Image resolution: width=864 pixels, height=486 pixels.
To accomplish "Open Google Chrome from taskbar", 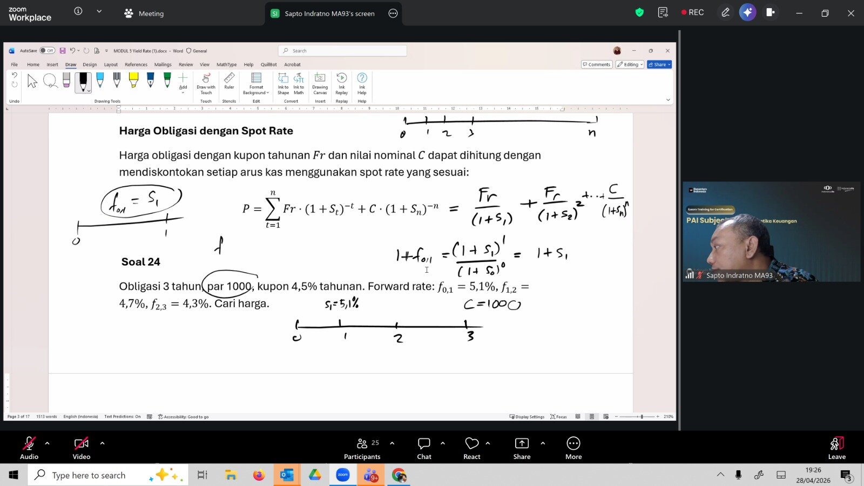I will (399, 475).
